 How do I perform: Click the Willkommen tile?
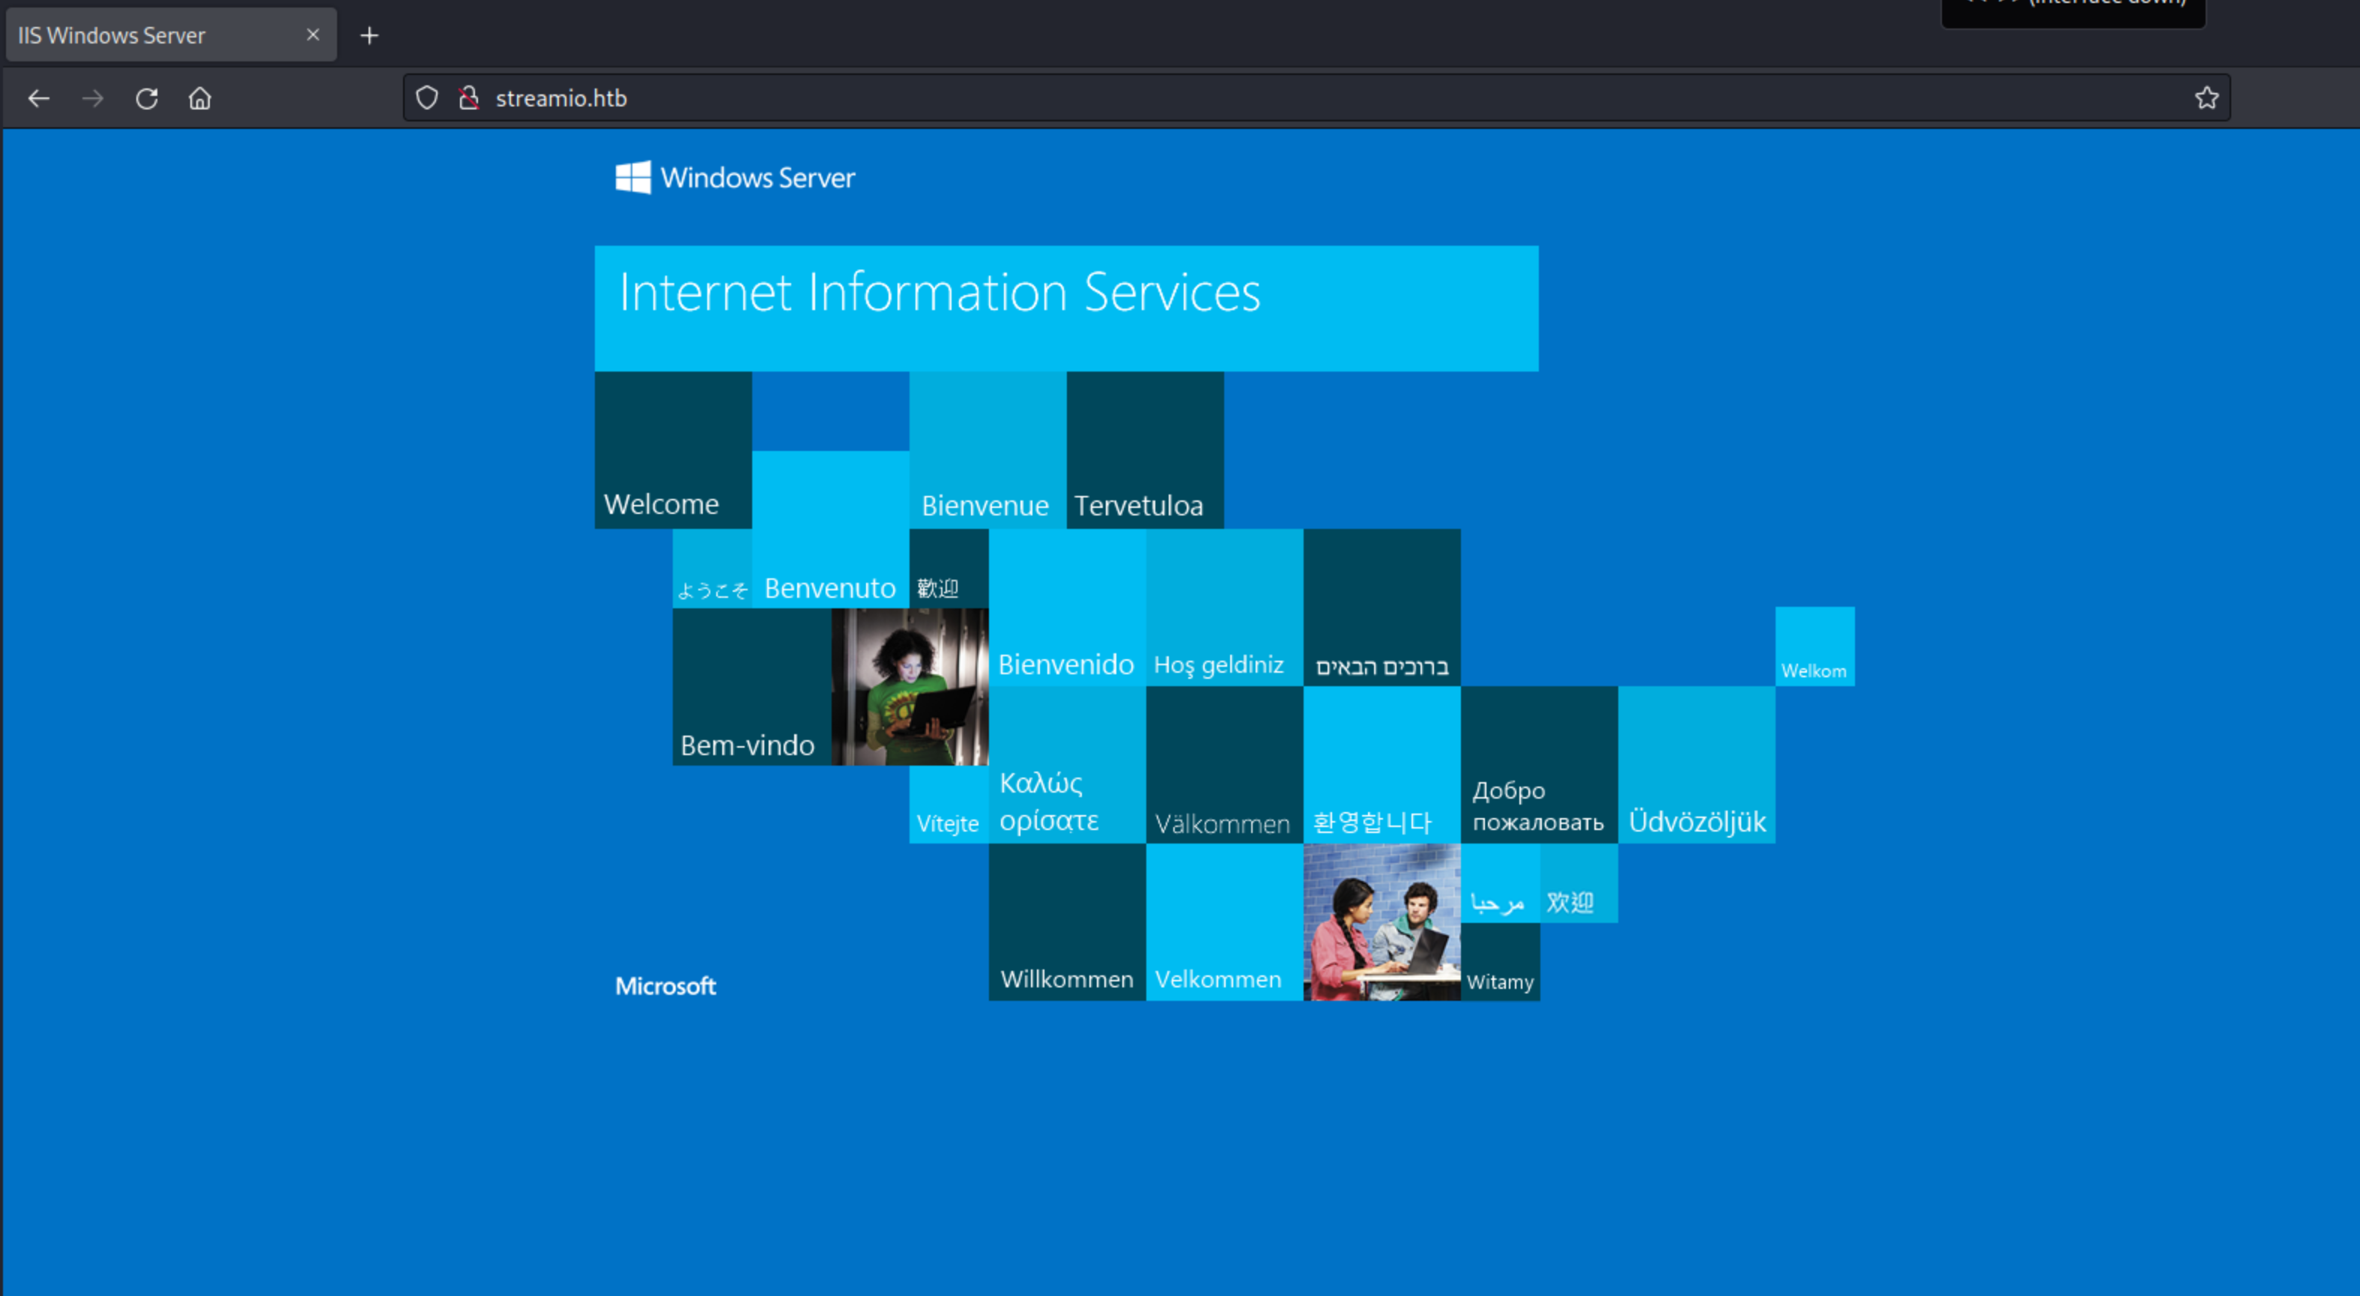1068,922
